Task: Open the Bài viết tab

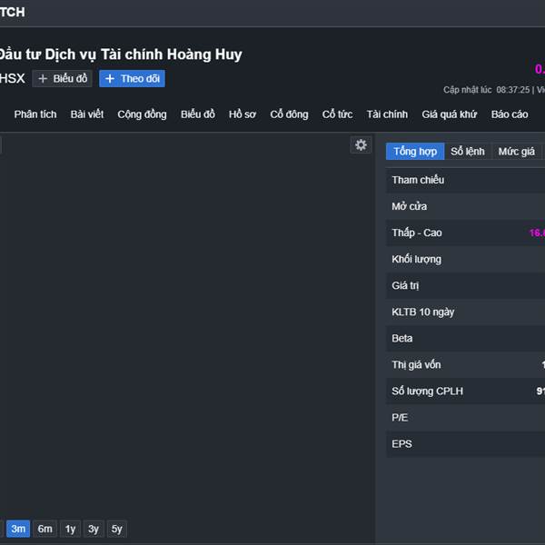Action: [87, 114]
